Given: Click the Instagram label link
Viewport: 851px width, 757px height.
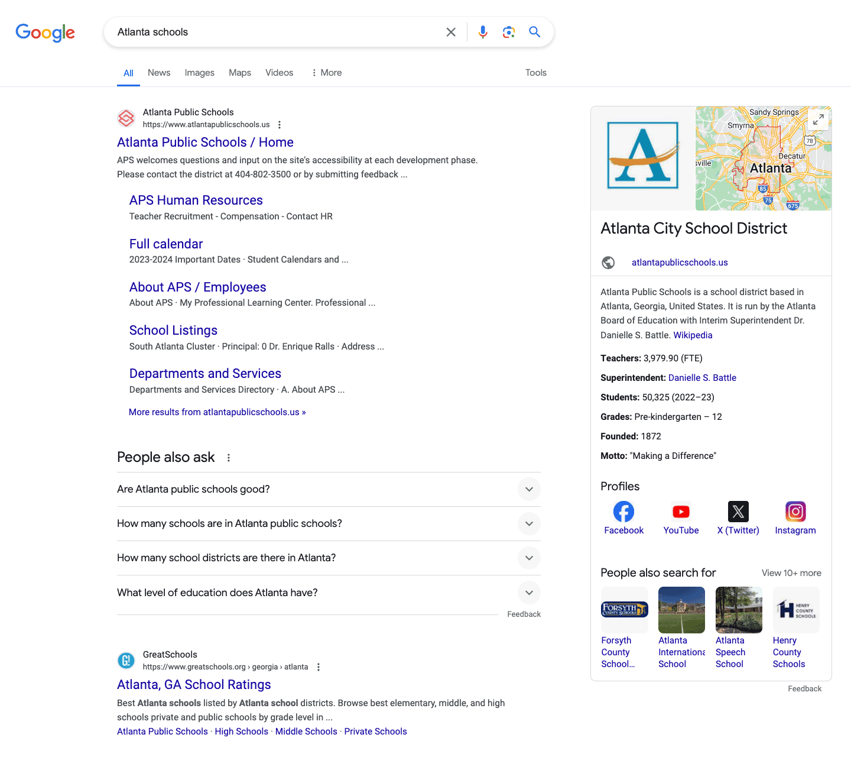Looking at the screenshot, I should pyautogui.click(x=795, y=530).
